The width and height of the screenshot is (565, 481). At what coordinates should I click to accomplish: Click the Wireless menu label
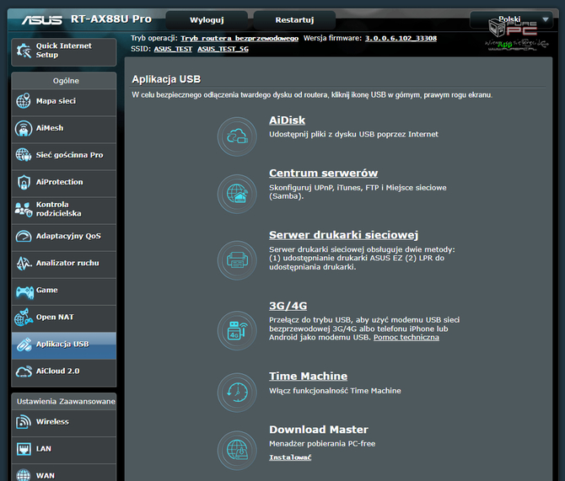pos(52,421)
